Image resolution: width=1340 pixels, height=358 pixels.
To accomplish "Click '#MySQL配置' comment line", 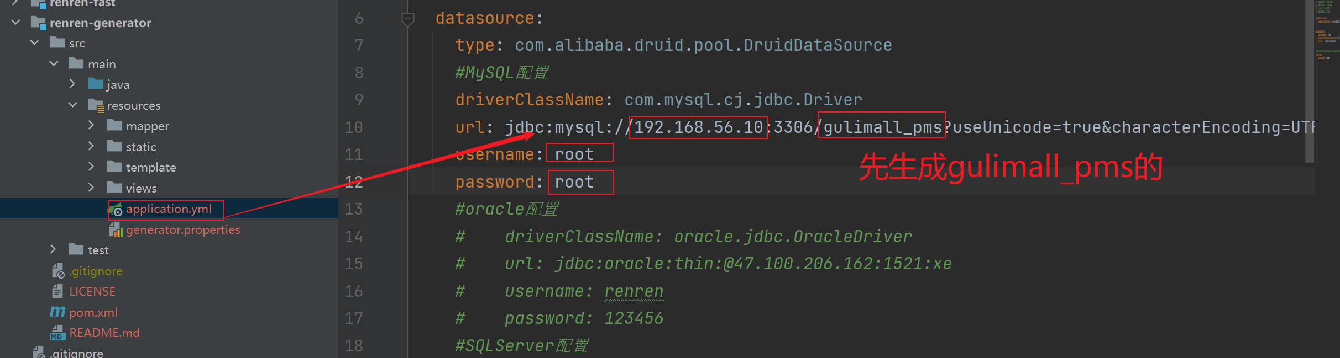I will click(x=502, y=73).
